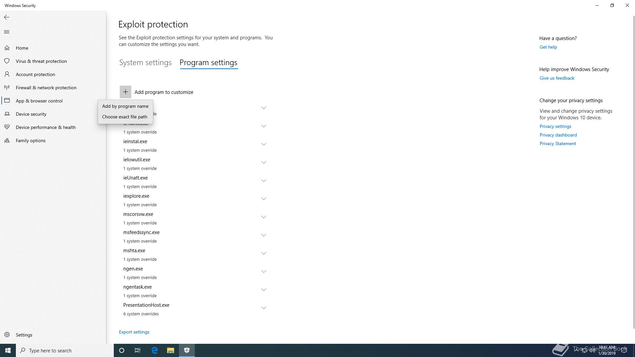Expand iexplore.exe settings
The image size is (635, 357).
[x=264, y=199]
